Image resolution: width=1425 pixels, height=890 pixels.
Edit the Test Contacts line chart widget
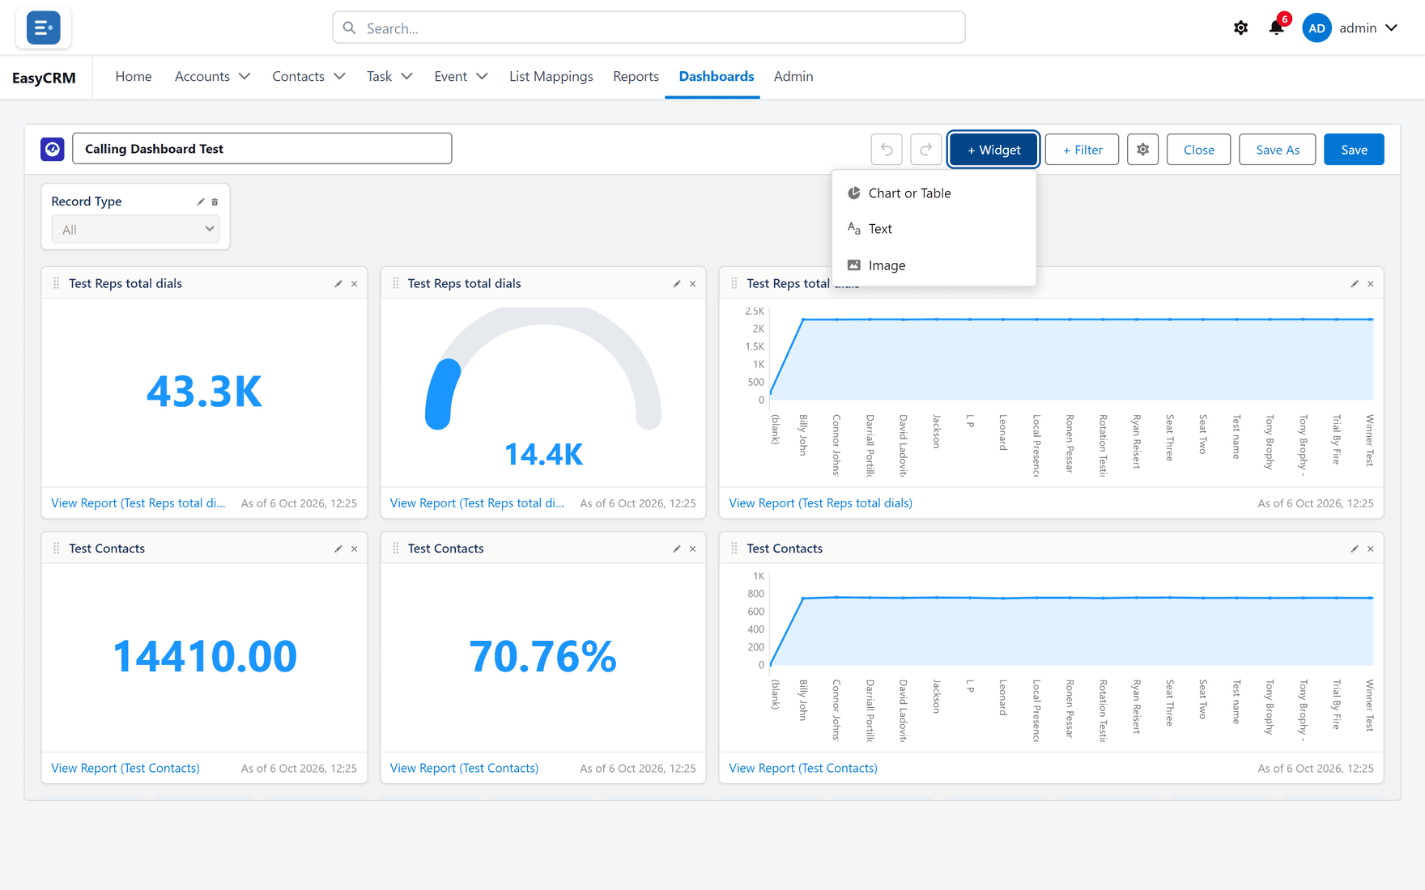click(x=1355, y=549)
